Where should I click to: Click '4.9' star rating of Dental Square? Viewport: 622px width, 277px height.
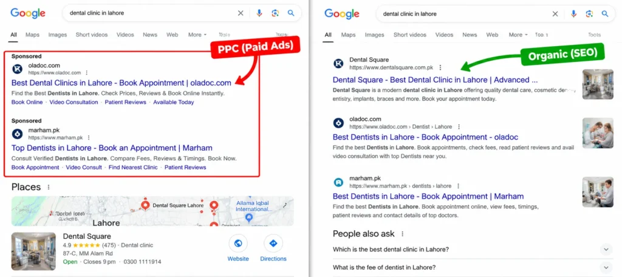67,245
